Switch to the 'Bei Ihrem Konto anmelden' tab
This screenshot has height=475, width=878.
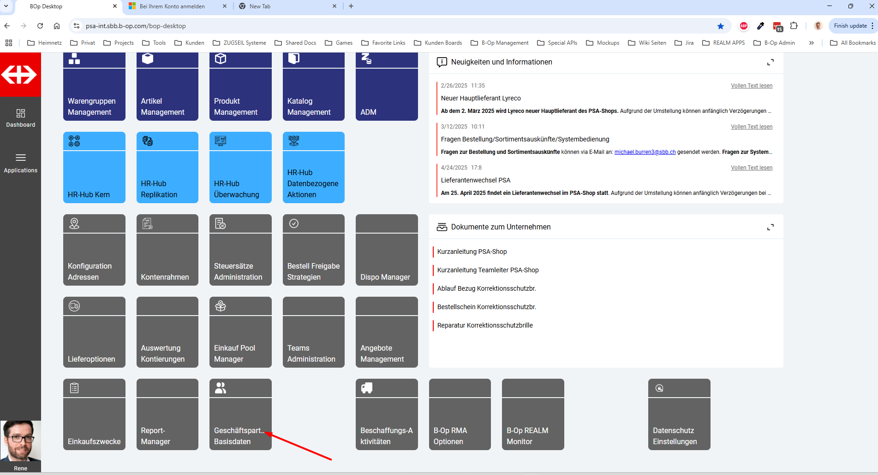(x=172, y=6)
